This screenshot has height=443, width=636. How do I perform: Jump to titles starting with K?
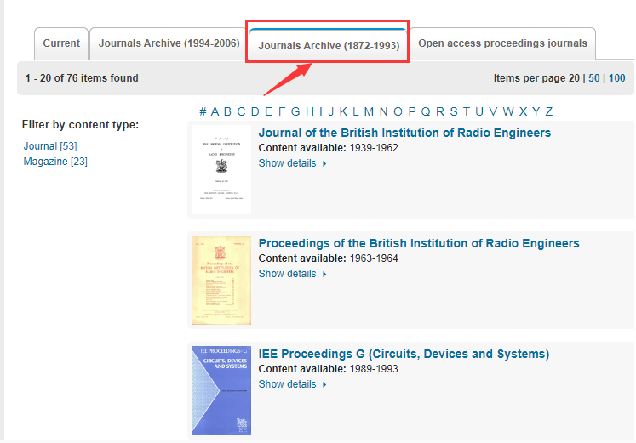coord(343,111)
